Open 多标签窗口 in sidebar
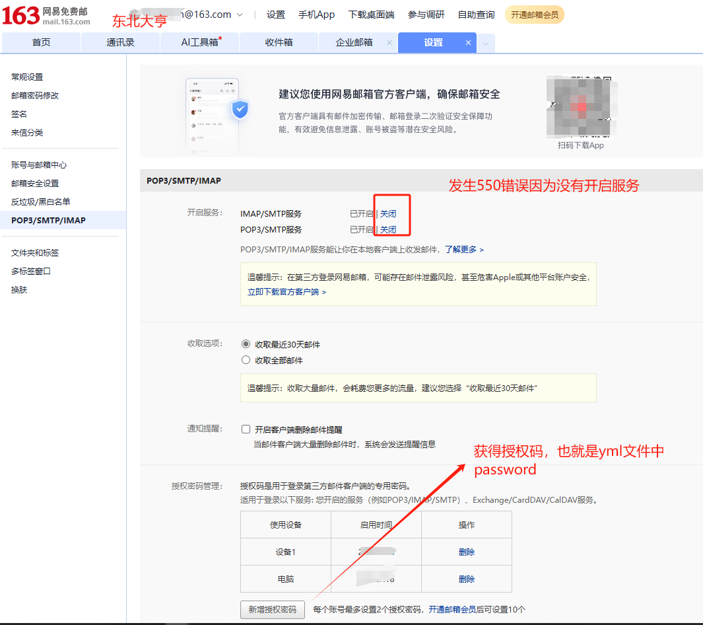Image resolution: width=703 pixels, height=625 pixels. pos(31,272)
